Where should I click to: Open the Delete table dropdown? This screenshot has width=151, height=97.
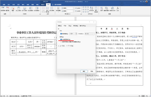[13, 9]
